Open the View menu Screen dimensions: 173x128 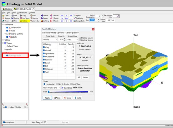coord(14,12)
